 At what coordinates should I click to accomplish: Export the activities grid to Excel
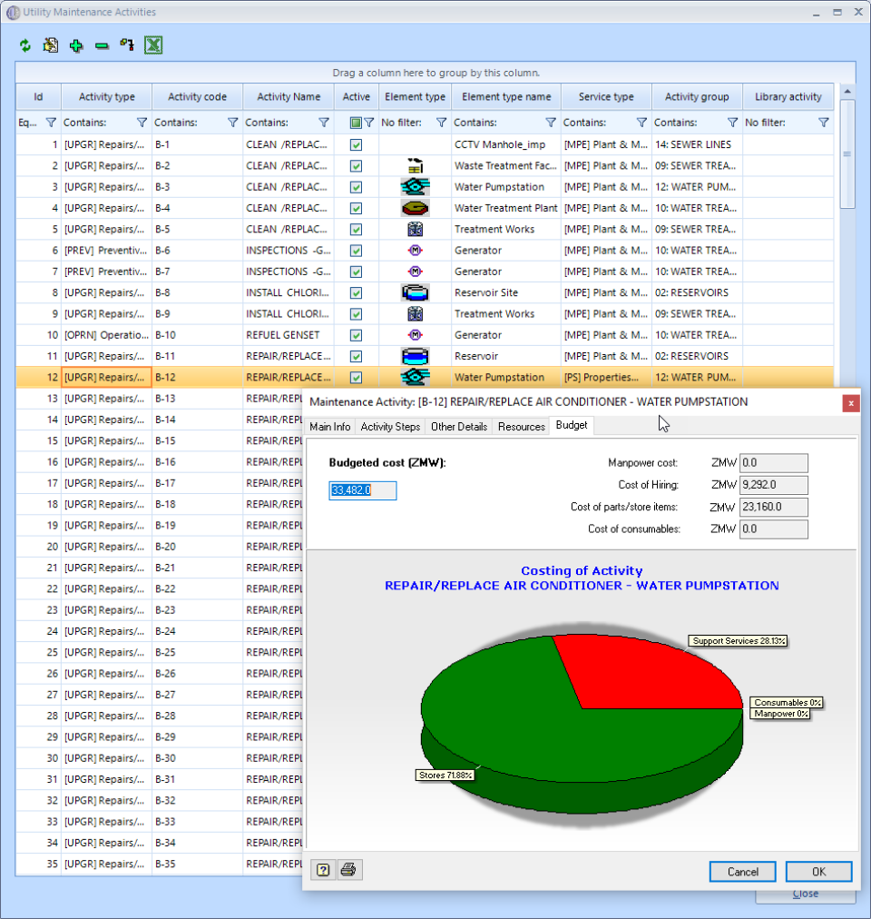click(x=152, y=44)
